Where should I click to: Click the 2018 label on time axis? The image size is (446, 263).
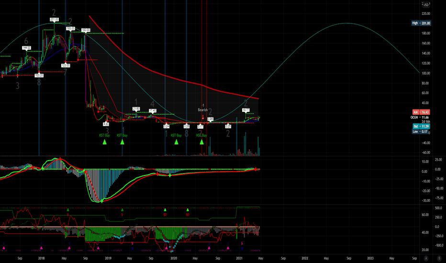(x=42, y=258)
